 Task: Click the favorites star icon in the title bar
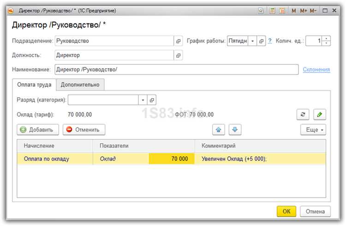(x=261, y=11)
